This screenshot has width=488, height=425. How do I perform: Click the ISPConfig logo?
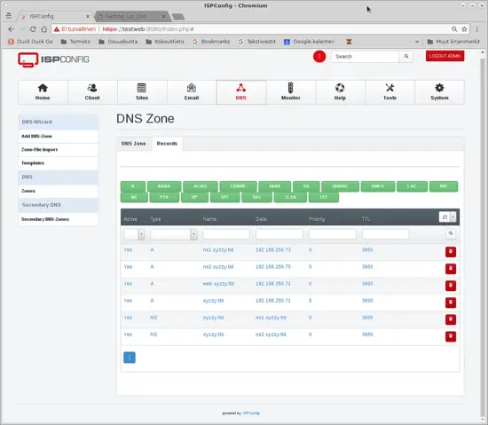(x=53, y=59)
